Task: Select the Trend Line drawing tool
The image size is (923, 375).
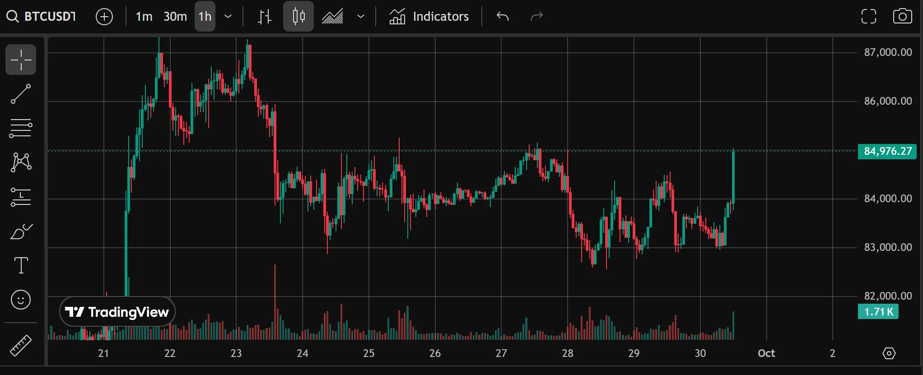Action: pyautogui.click(x=21, y=94)
